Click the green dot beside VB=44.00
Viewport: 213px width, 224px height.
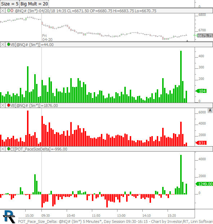pyautogui.click(x=9, y=44)
